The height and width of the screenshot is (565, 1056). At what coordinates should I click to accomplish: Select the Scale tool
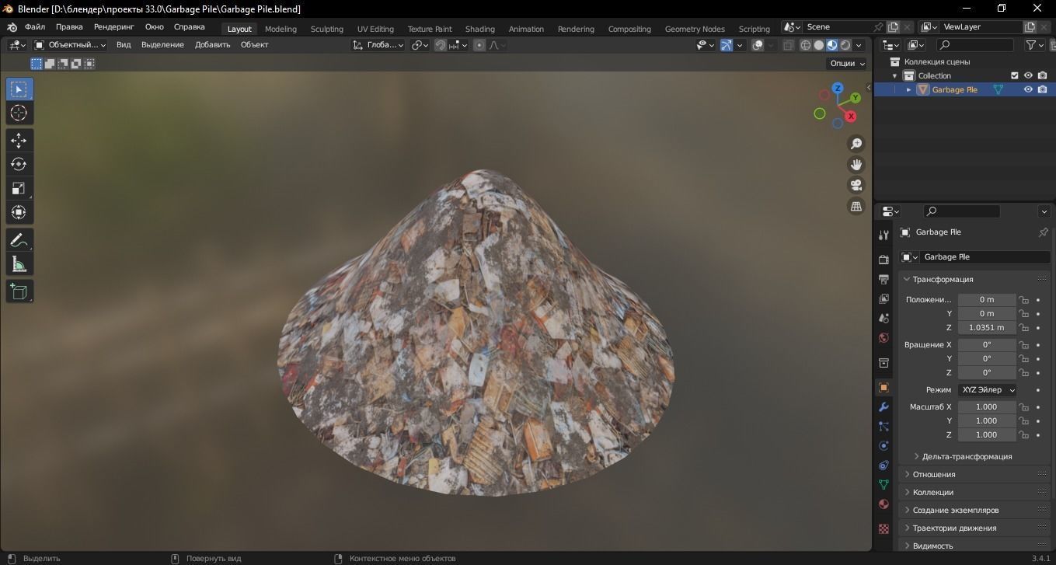pos(19,188)
